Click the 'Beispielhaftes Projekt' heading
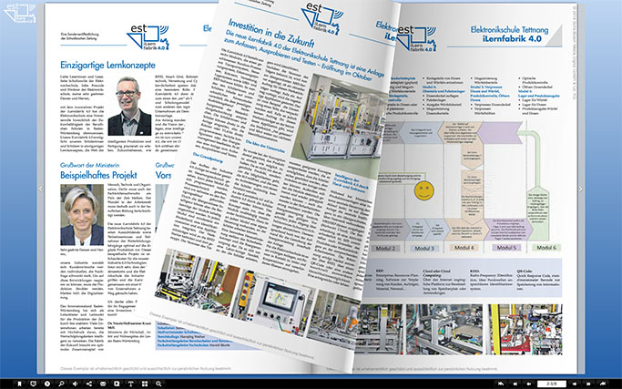622x389 pixels. tap(98, 175)
